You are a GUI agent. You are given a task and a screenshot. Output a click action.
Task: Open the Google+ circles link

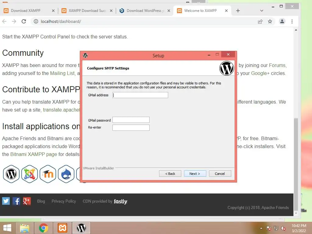click(x=260, y=73)
